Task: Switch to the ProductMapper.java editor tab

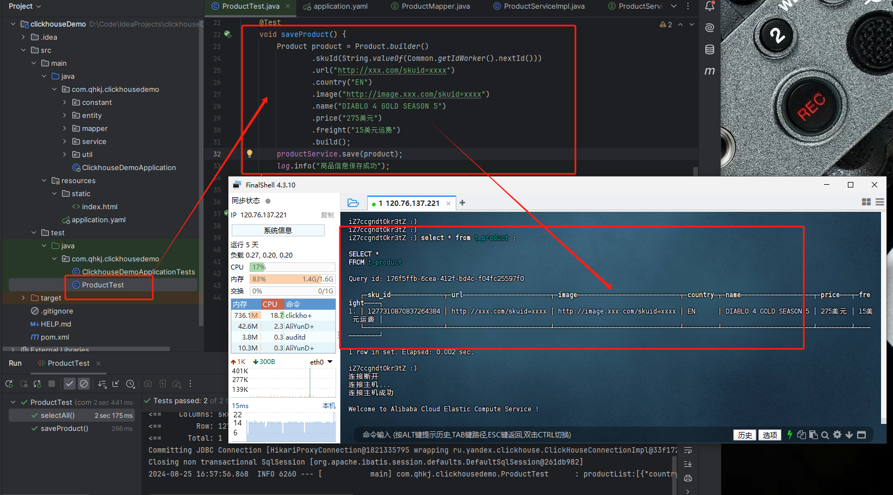Action: [430, 6]
